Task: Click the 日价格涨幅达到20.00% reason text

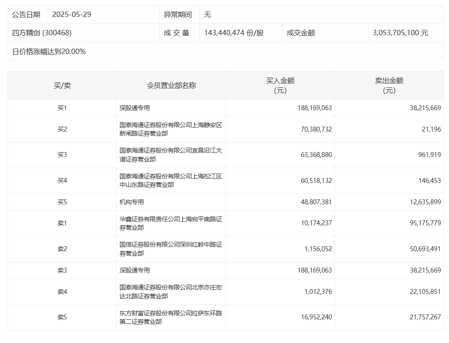Action: coord(49,51)
